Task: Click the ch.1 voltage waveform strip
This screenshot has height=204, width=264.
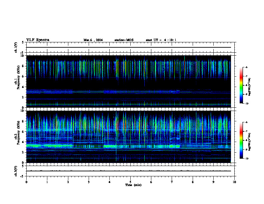Action: [x=130, y=47]
